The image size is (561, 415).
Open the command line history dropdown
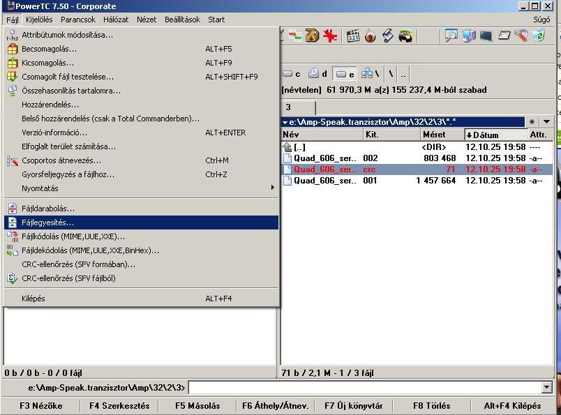pos(546,386)
